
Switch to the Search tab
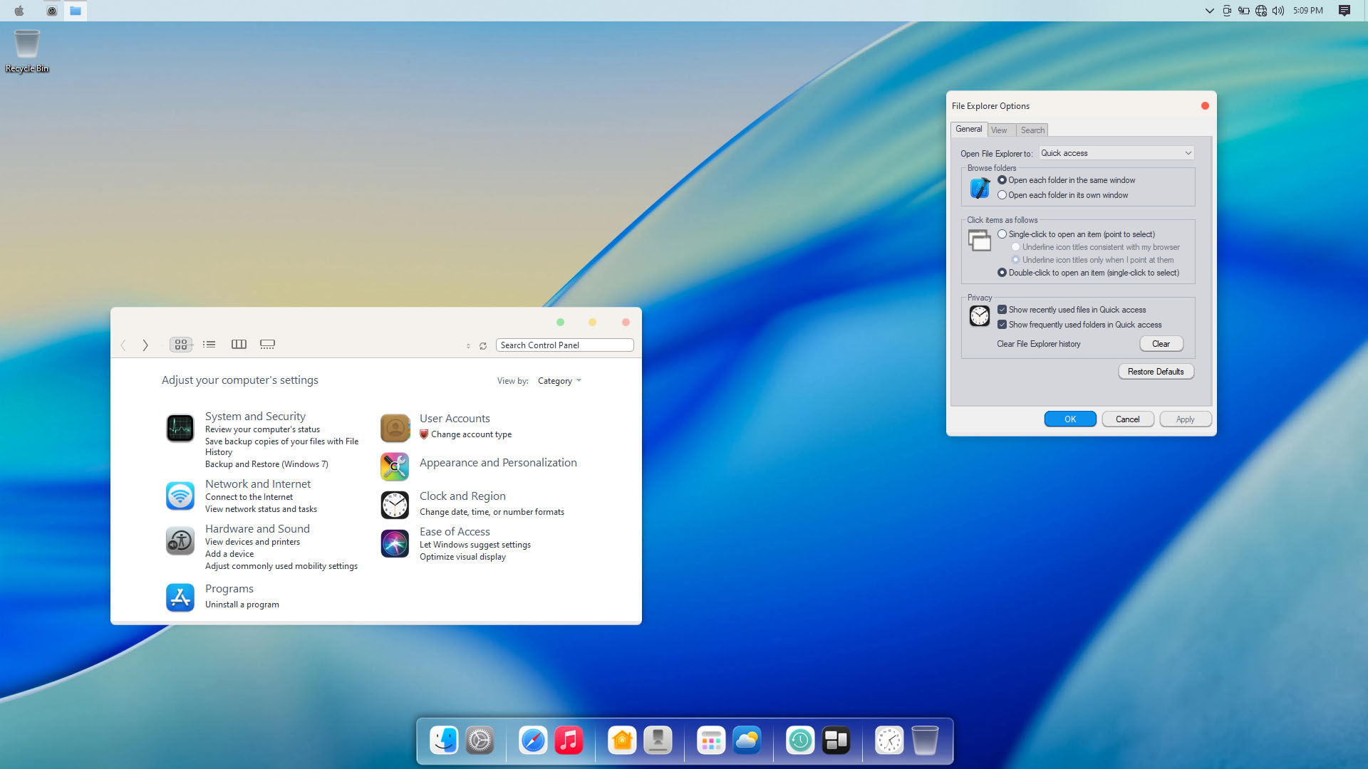1032,130
